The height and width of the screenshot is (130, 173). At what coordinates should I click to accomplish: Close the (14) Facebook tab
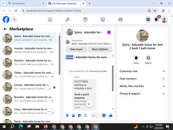click(x=43, y=3)
